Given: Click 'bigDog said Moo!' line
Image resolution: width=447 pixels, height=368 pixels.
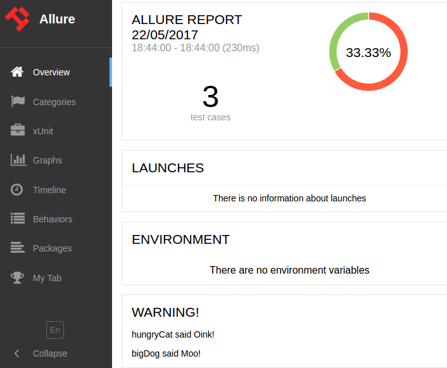Looking at the screenshot, I should click(x=166, y=353).
